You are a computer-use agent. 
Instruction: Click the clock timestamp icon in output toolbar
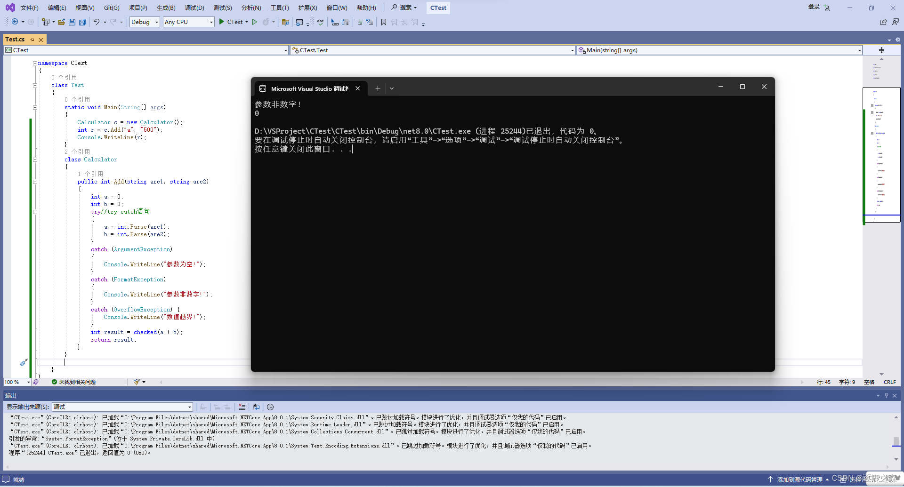270,407
